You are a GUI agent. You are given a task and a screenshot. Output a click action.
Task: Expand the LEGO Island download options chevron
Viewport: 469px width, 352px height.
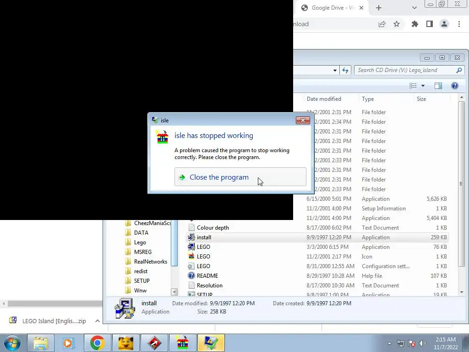pos(97,321)
